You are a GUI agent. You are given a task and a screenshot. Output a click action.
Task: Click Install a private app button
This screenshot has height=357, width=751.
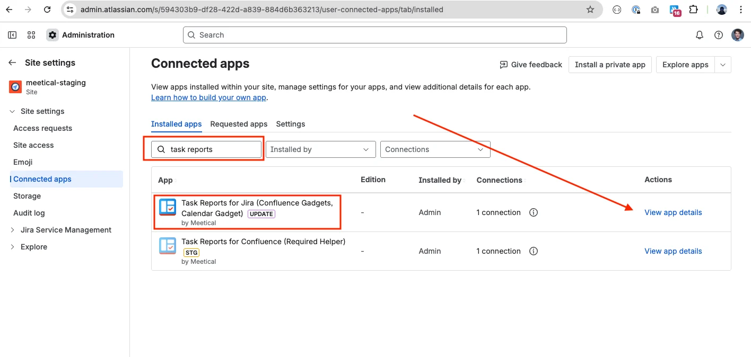click(x=610, y=65)
